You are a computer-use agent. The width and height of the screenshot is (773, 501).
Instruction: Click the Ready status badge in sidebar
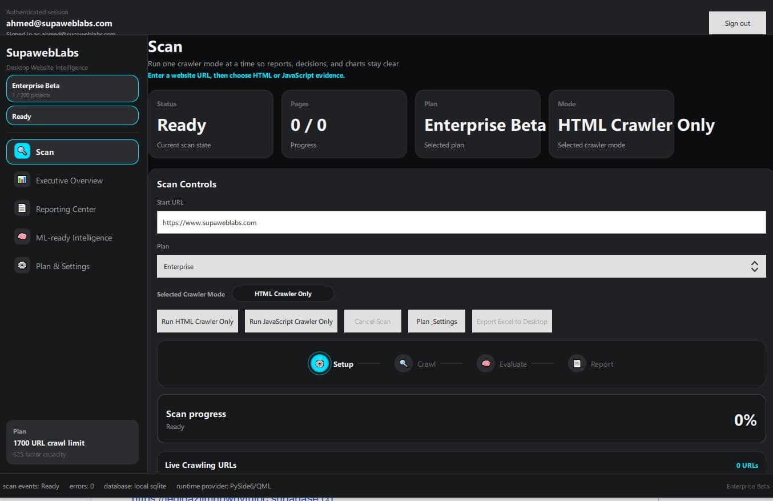73,115
